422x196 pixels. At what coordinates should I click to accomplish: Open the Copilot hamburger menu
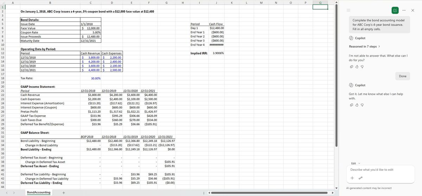click(349, 11)
